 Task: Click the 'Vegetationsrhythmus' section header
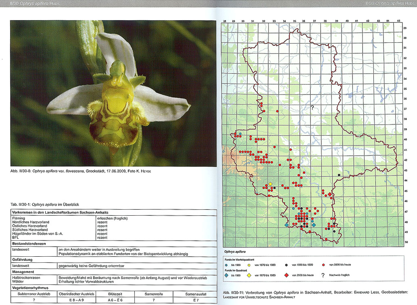click(30, 288)
